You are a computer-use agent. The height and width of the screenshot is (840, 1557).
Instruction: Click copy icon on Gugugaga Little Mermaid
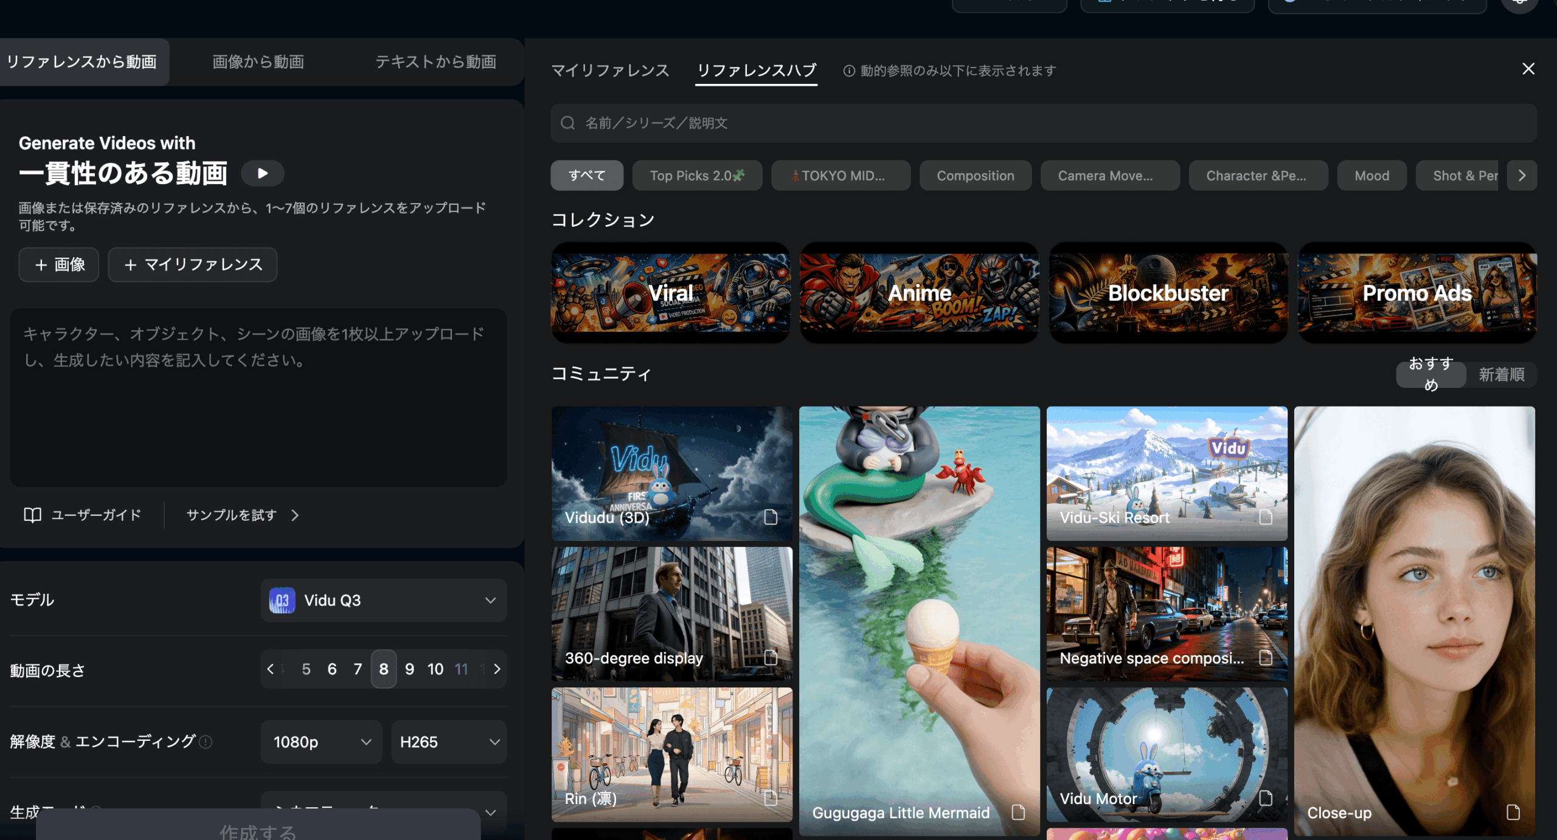tap(1018, 812)
